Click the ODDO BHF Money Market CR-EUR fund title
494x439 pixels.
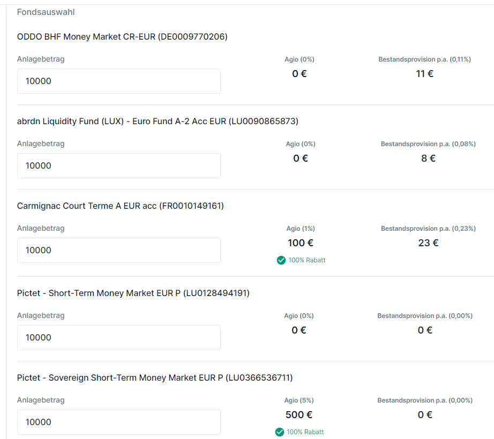pyautogui.click(x=122, y=37)
